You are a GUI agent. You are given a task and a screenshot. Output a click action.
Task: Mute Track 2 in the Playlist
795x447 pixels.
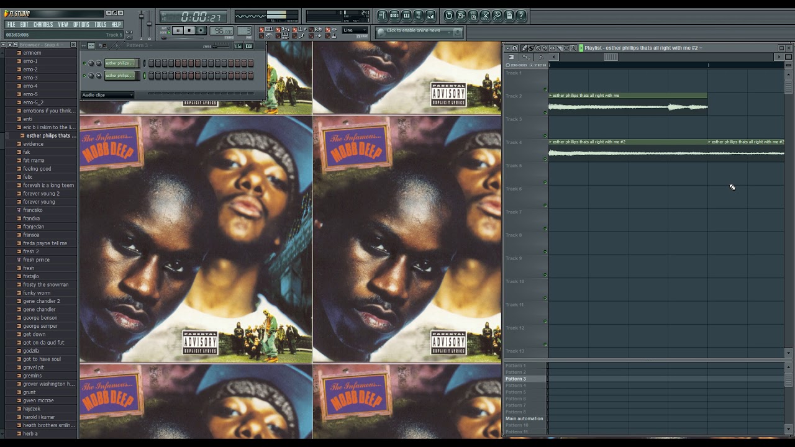coord(545,112)
